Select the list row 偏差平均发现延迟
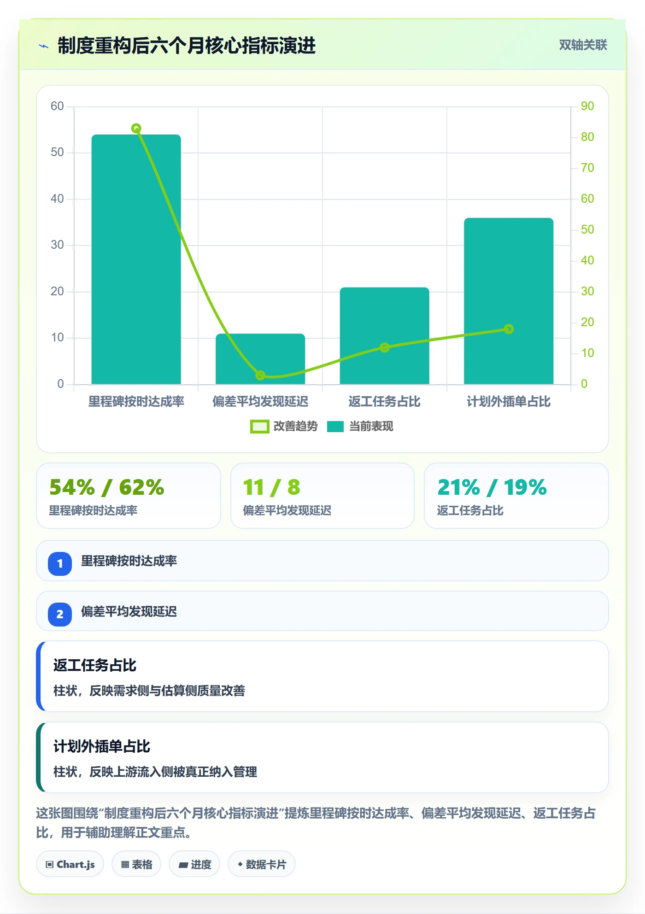The image size is (645, 914). (x=322, y=611)
